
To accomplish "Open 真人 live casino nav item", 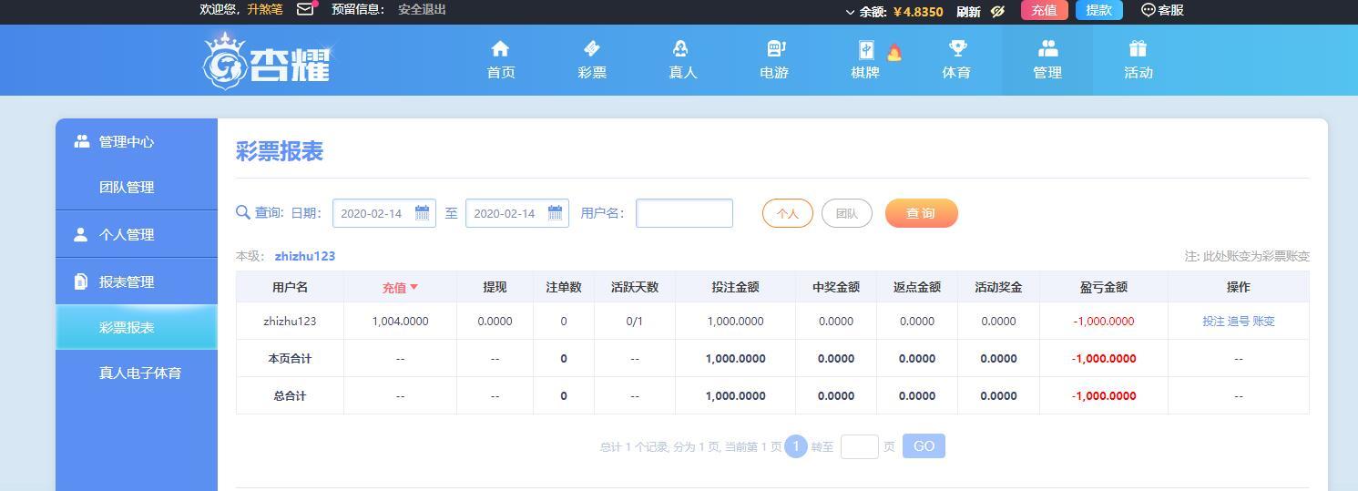I will [x=683, y=60].
